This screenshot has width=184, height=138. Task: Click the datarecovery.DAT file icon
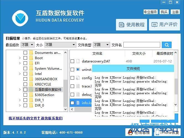tap(78, 61)
